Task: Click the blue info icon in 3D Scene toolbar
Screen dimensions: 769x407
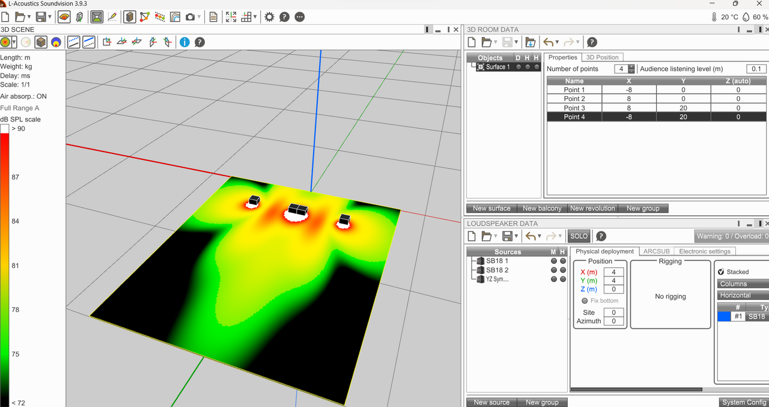Action: pyautogui.click(x=184, y=42)
